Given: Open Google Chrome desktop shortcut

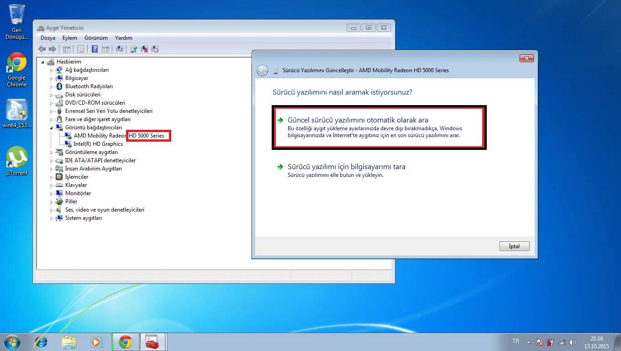Looking at the screenshot, I should (x=17, y=69).
